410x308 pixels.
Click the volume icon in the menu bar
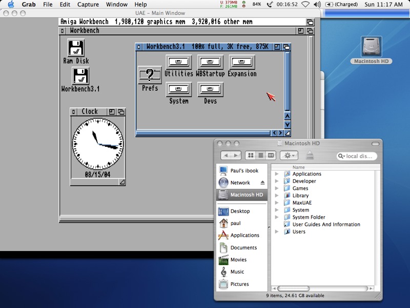317,5
